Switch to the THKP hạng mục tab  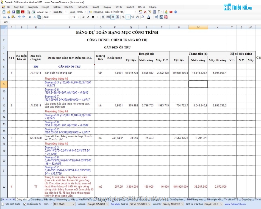195,199
